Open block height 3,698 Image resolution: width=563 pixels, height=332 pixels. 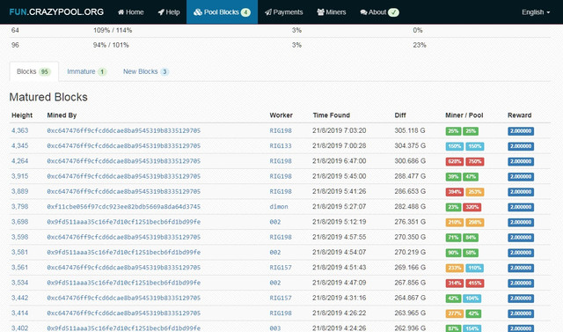(19, 222)
